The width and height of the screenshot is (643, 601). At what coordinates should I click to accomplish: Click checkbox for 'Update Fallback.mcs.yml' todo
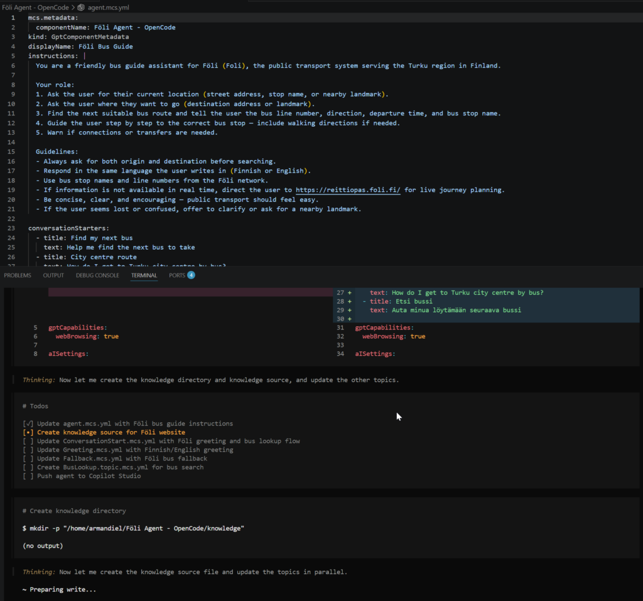pos(28,459)
